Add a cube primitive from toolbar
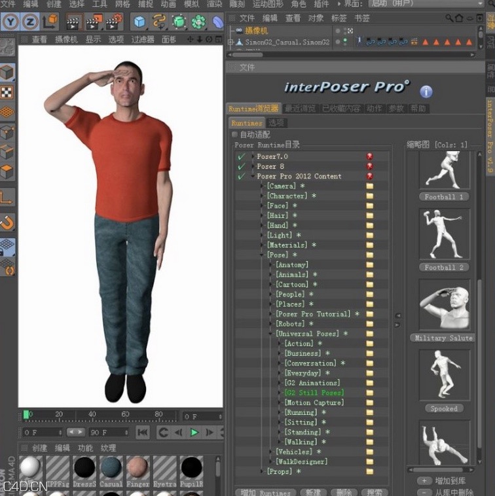495x496 pixels. [x=139, y=22]
